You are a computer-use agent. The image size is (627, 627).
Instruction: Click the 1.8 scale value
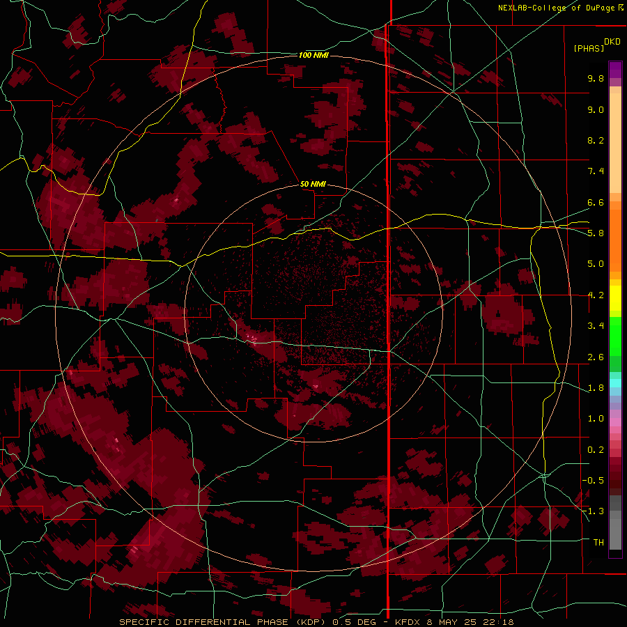[x=596, y=388]
